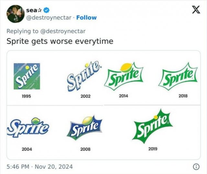Click the blue verified badge icon
Viewport: 207px width, 174px height.
click(41, 10)
